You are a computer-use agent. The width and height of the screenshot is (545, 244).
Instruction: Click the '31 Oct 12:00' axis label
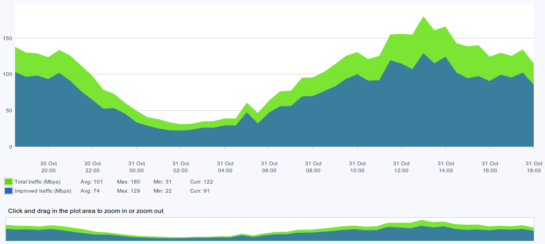(x=402, y=167)
